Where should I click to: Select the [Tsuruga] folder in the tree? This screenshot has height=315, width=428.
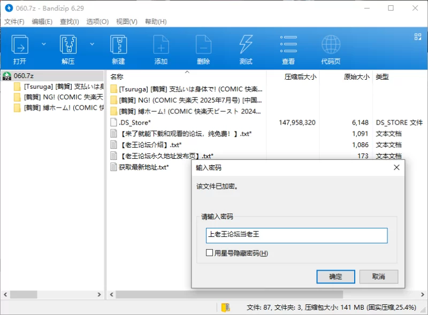tap(59, 87)
